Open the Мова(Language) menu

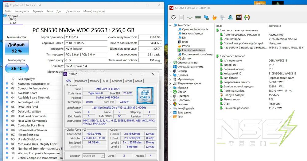point(94,11)
